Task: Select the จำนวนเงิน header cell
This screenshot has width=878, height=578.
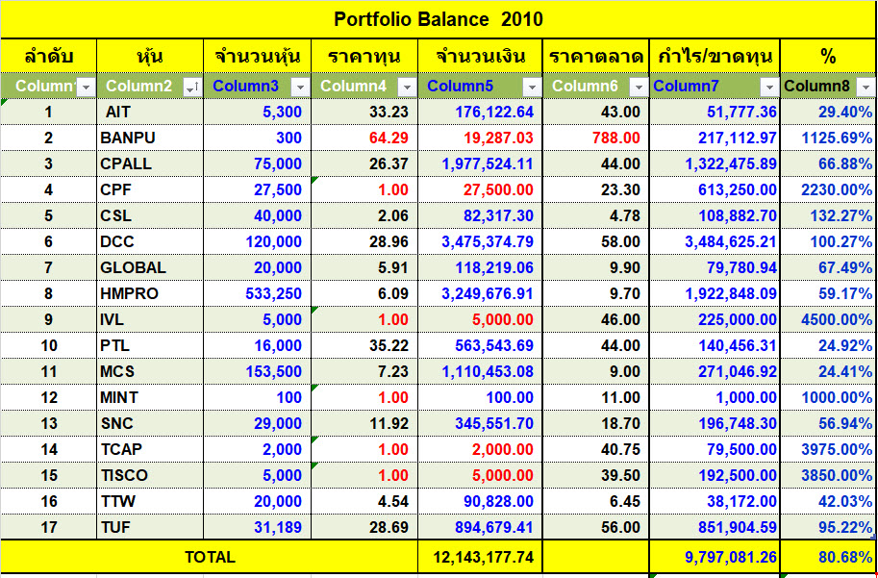Action: point(480,56)
